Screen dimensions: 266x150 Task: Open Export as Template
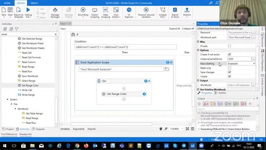pyautogui.click(x=18, y=12)
